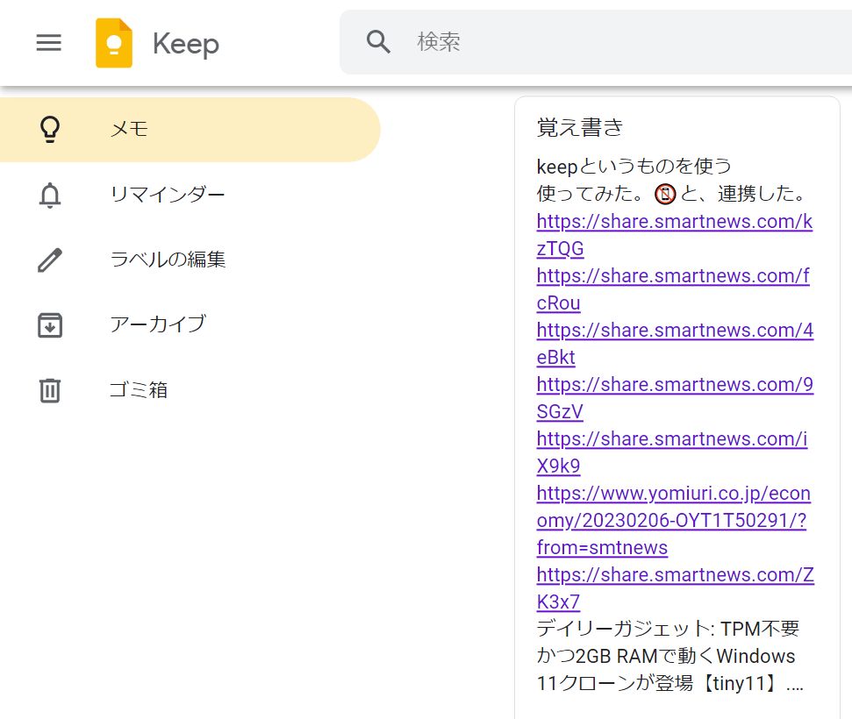Click the text 11クローンが登場【tiny11】
Screen dimensions: 852x719
pos(658,683)
